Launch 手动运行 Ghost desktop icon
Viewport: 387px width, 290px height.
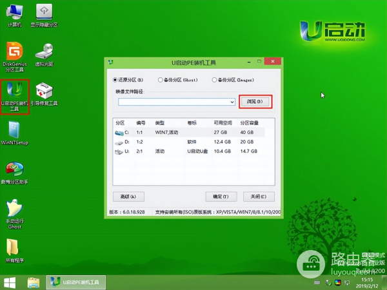tap(15, 214)
